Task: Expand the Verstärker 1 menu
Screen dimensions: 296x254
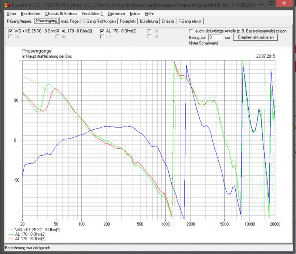Action: (x=92, y=14)
